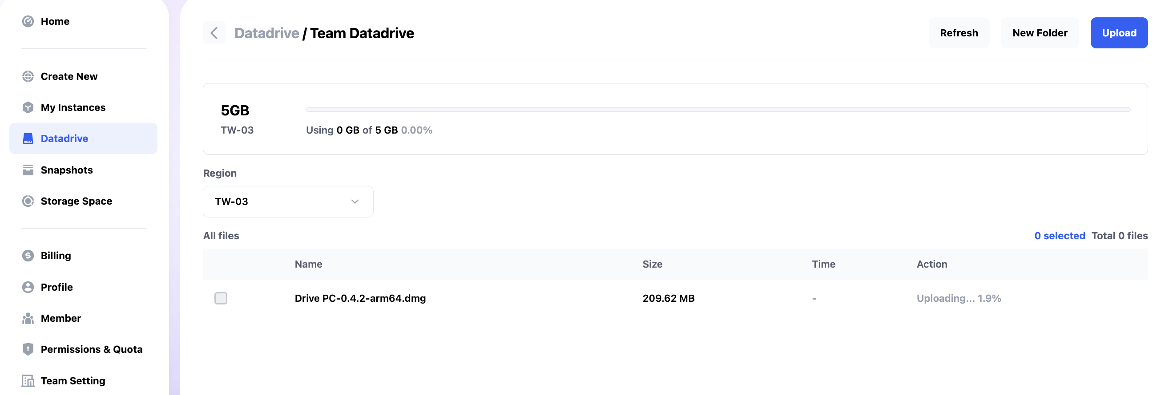This screenshot has width=1161, height=395.
Task: Tick checkbox for Drive PC-0.4.2-arm64.dmg
Action: (x=221, y=298)
